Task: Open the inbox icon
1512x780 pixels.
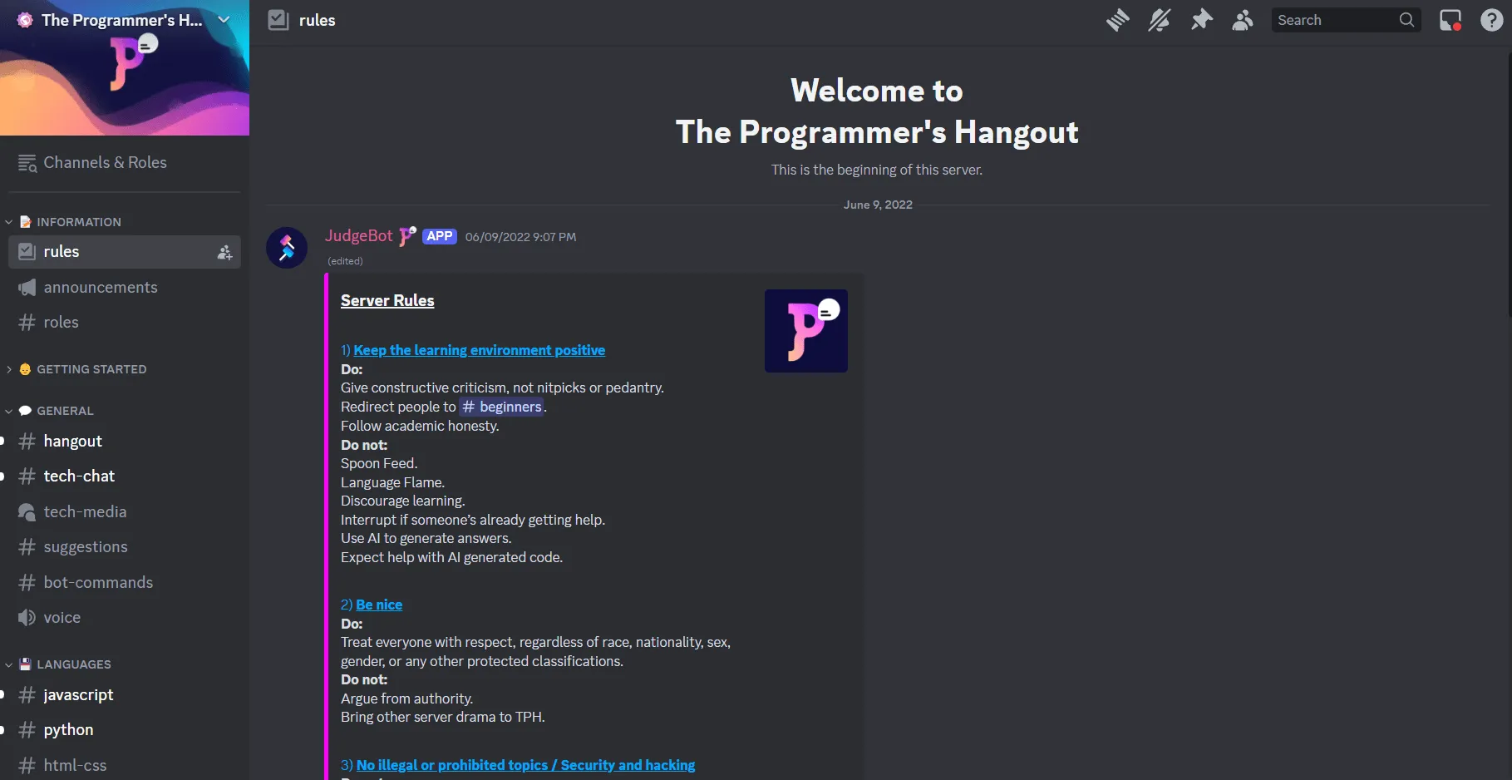Action: coord(1450,20)
